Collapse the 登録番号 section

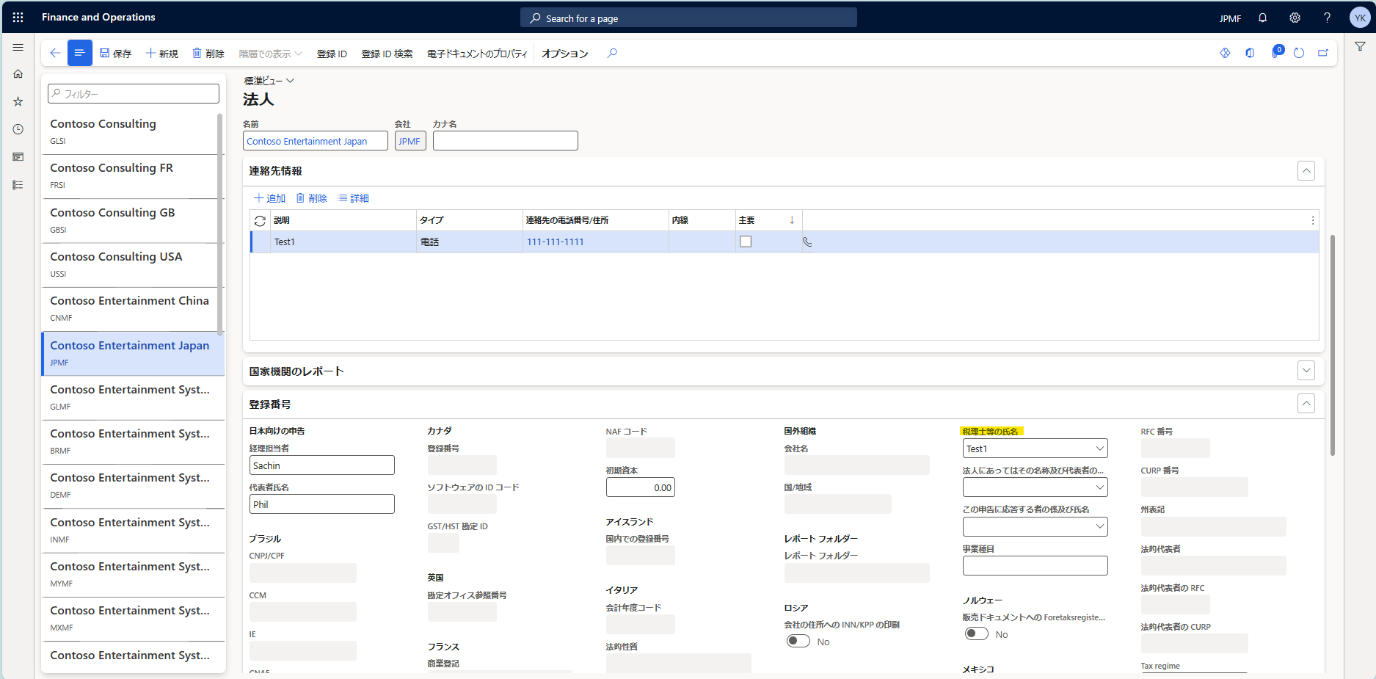(1306, 404)
